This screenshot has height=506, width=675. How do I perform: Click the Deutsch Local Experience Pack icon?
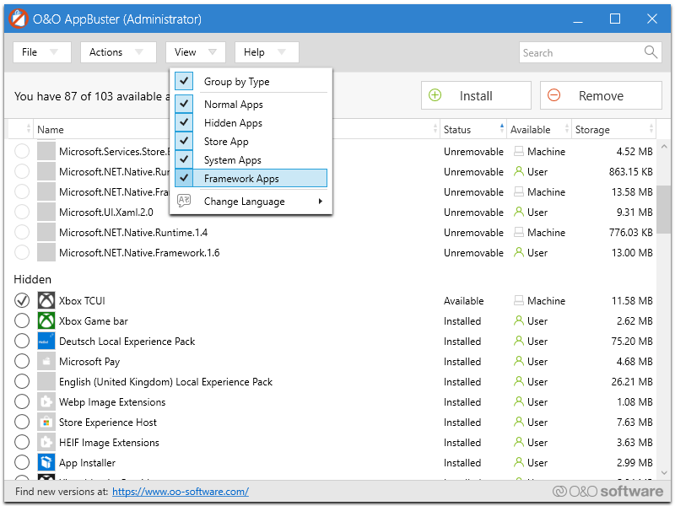pos(46,341)
